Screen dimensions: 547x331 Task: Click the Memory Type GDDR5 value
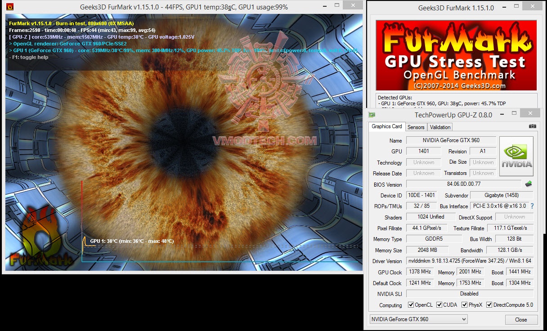[x=434, y=239]
